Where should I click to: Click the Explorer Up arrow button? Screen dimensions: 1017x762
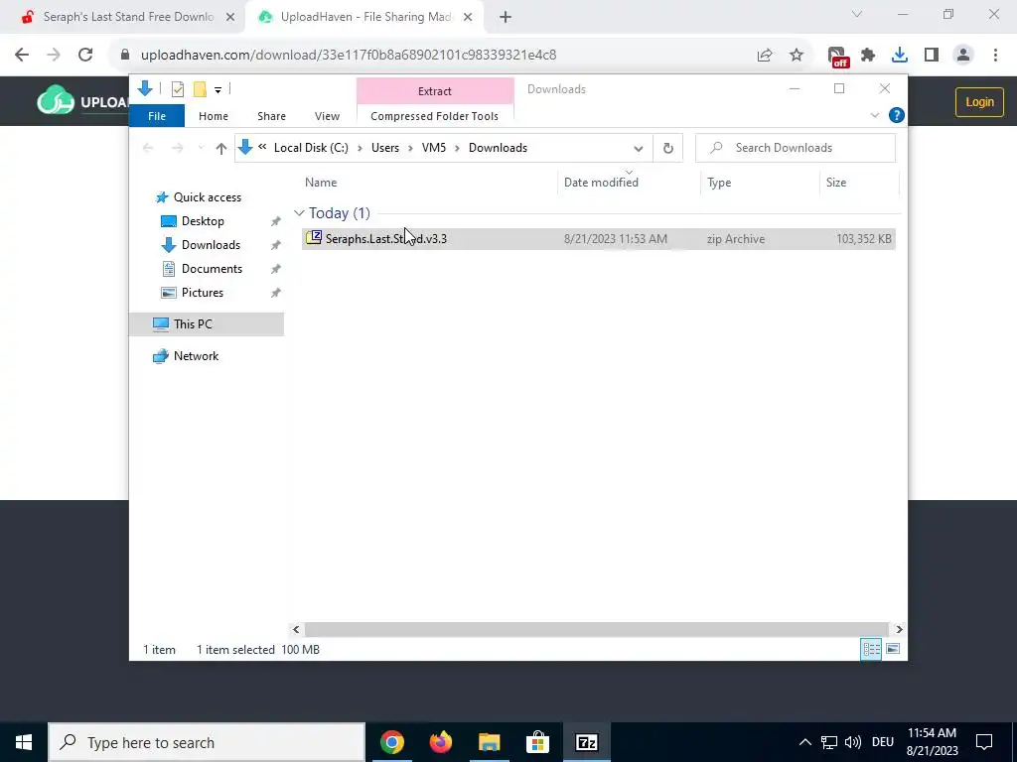click(221, 149)
